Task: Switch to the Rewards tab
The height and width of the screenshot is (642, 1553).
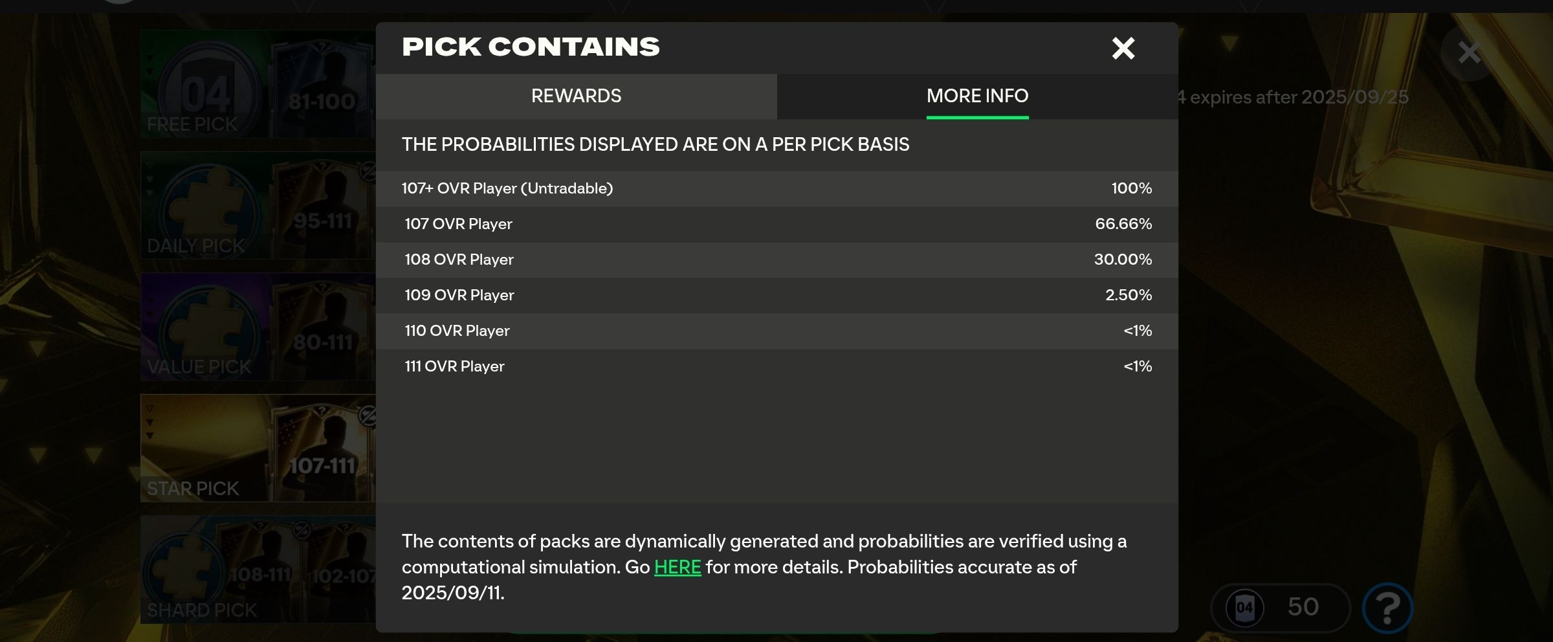Action: click(x=576, y=96)
